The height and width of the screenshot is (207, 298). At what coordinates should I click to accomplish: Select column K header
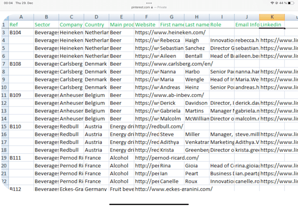[x=272, y=17]
